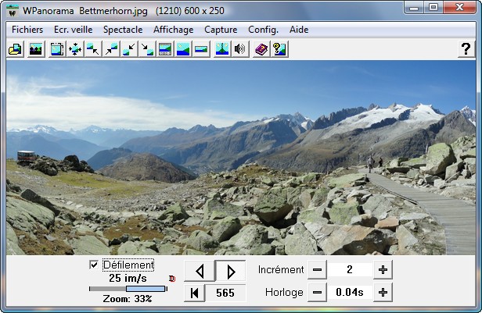Click the return-to-start button beside 565
Image resolution: width=482 pixels, height=313 pixels.
point(194,293)
